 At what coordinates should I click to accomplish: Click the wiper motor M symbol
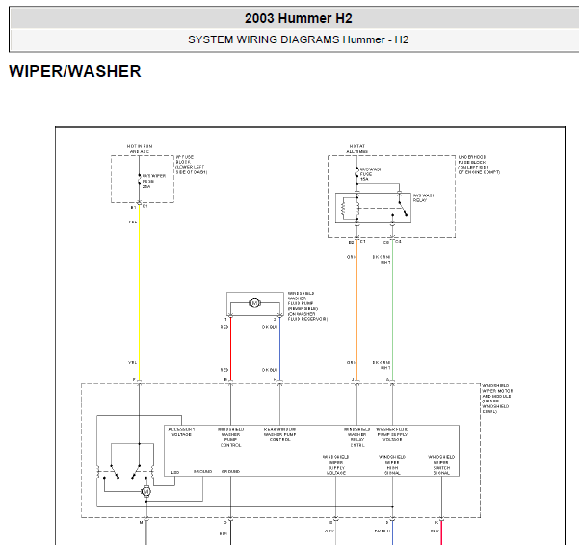point(146,491)
